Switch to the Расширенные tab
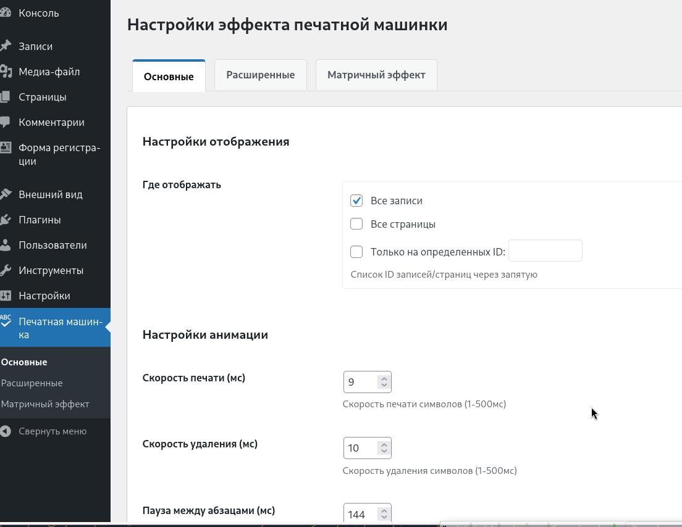Image resolution: width=682 pixels, height=527 pixels. (260, 75)
